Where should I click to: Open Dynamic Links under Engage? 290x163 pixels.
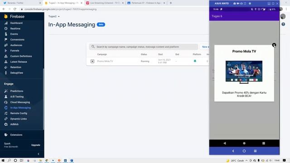pos(18,119)
